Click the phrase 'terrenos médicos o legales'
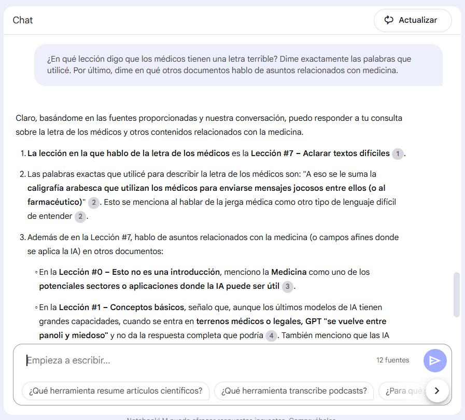Viewport: 465px width, 420px height. tap(250, 321)
